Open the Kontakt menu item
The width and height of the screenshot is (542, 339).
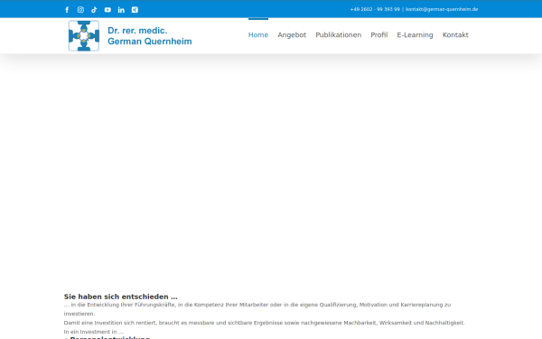(x=455, y=35)
